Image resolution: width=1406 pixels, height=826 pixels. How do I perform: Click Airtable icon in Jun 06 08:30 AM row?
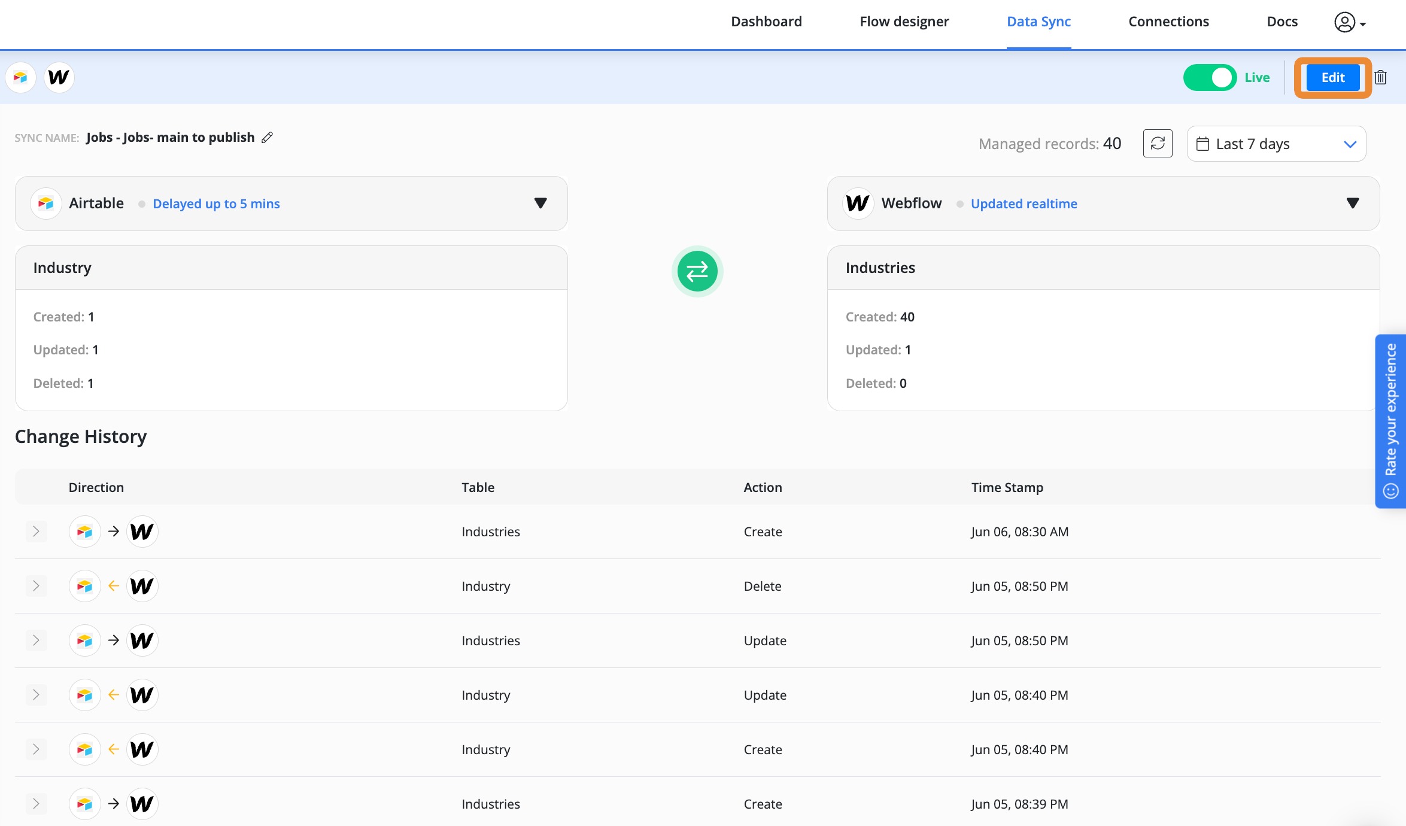(85, 532)
